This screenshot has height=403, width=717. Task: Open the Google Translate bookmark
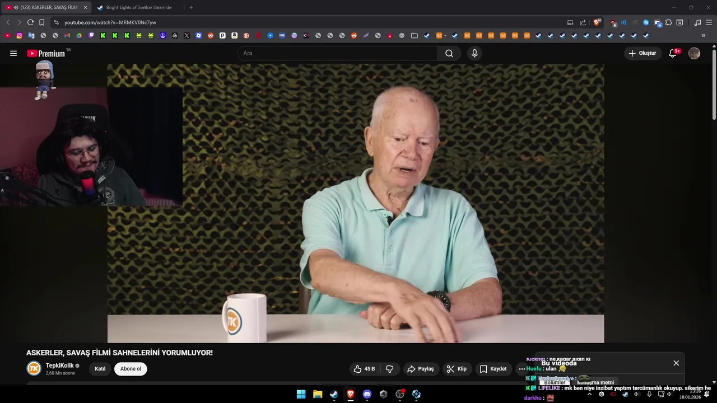click(x=31, y=35)
